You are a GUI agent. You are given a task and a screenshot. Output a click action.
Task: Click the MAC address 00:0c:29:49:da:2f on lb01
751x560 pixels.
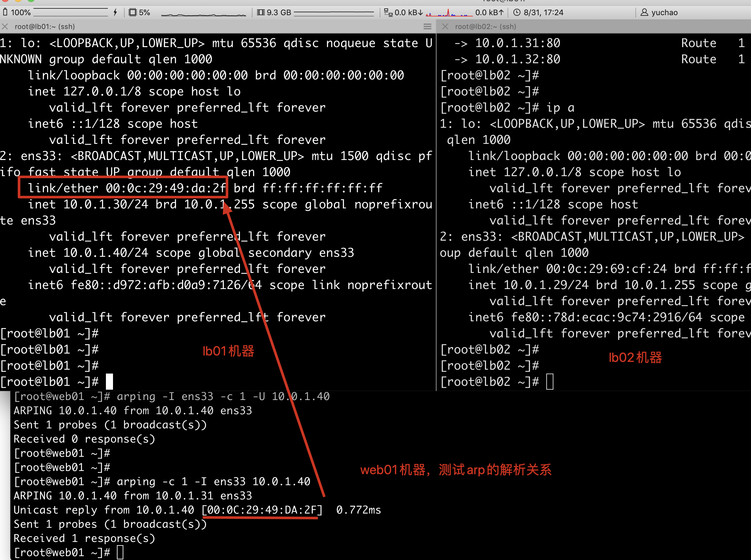point(166,188)
